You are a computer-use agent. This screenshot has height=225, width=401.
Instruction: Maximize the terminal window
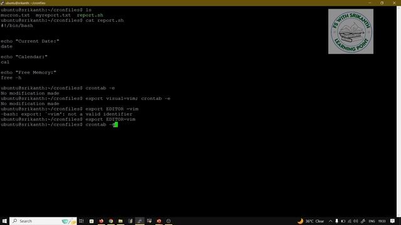382,2
